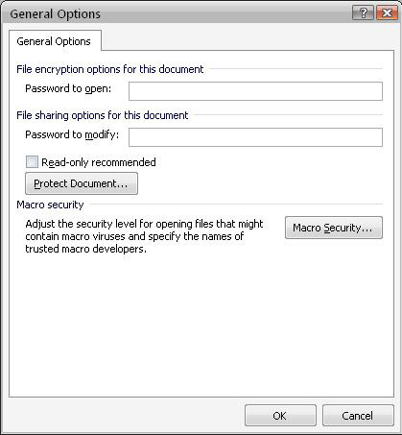
Task: Click the question mark help icon
Action: pyautogui.click(x=363, y=13)
